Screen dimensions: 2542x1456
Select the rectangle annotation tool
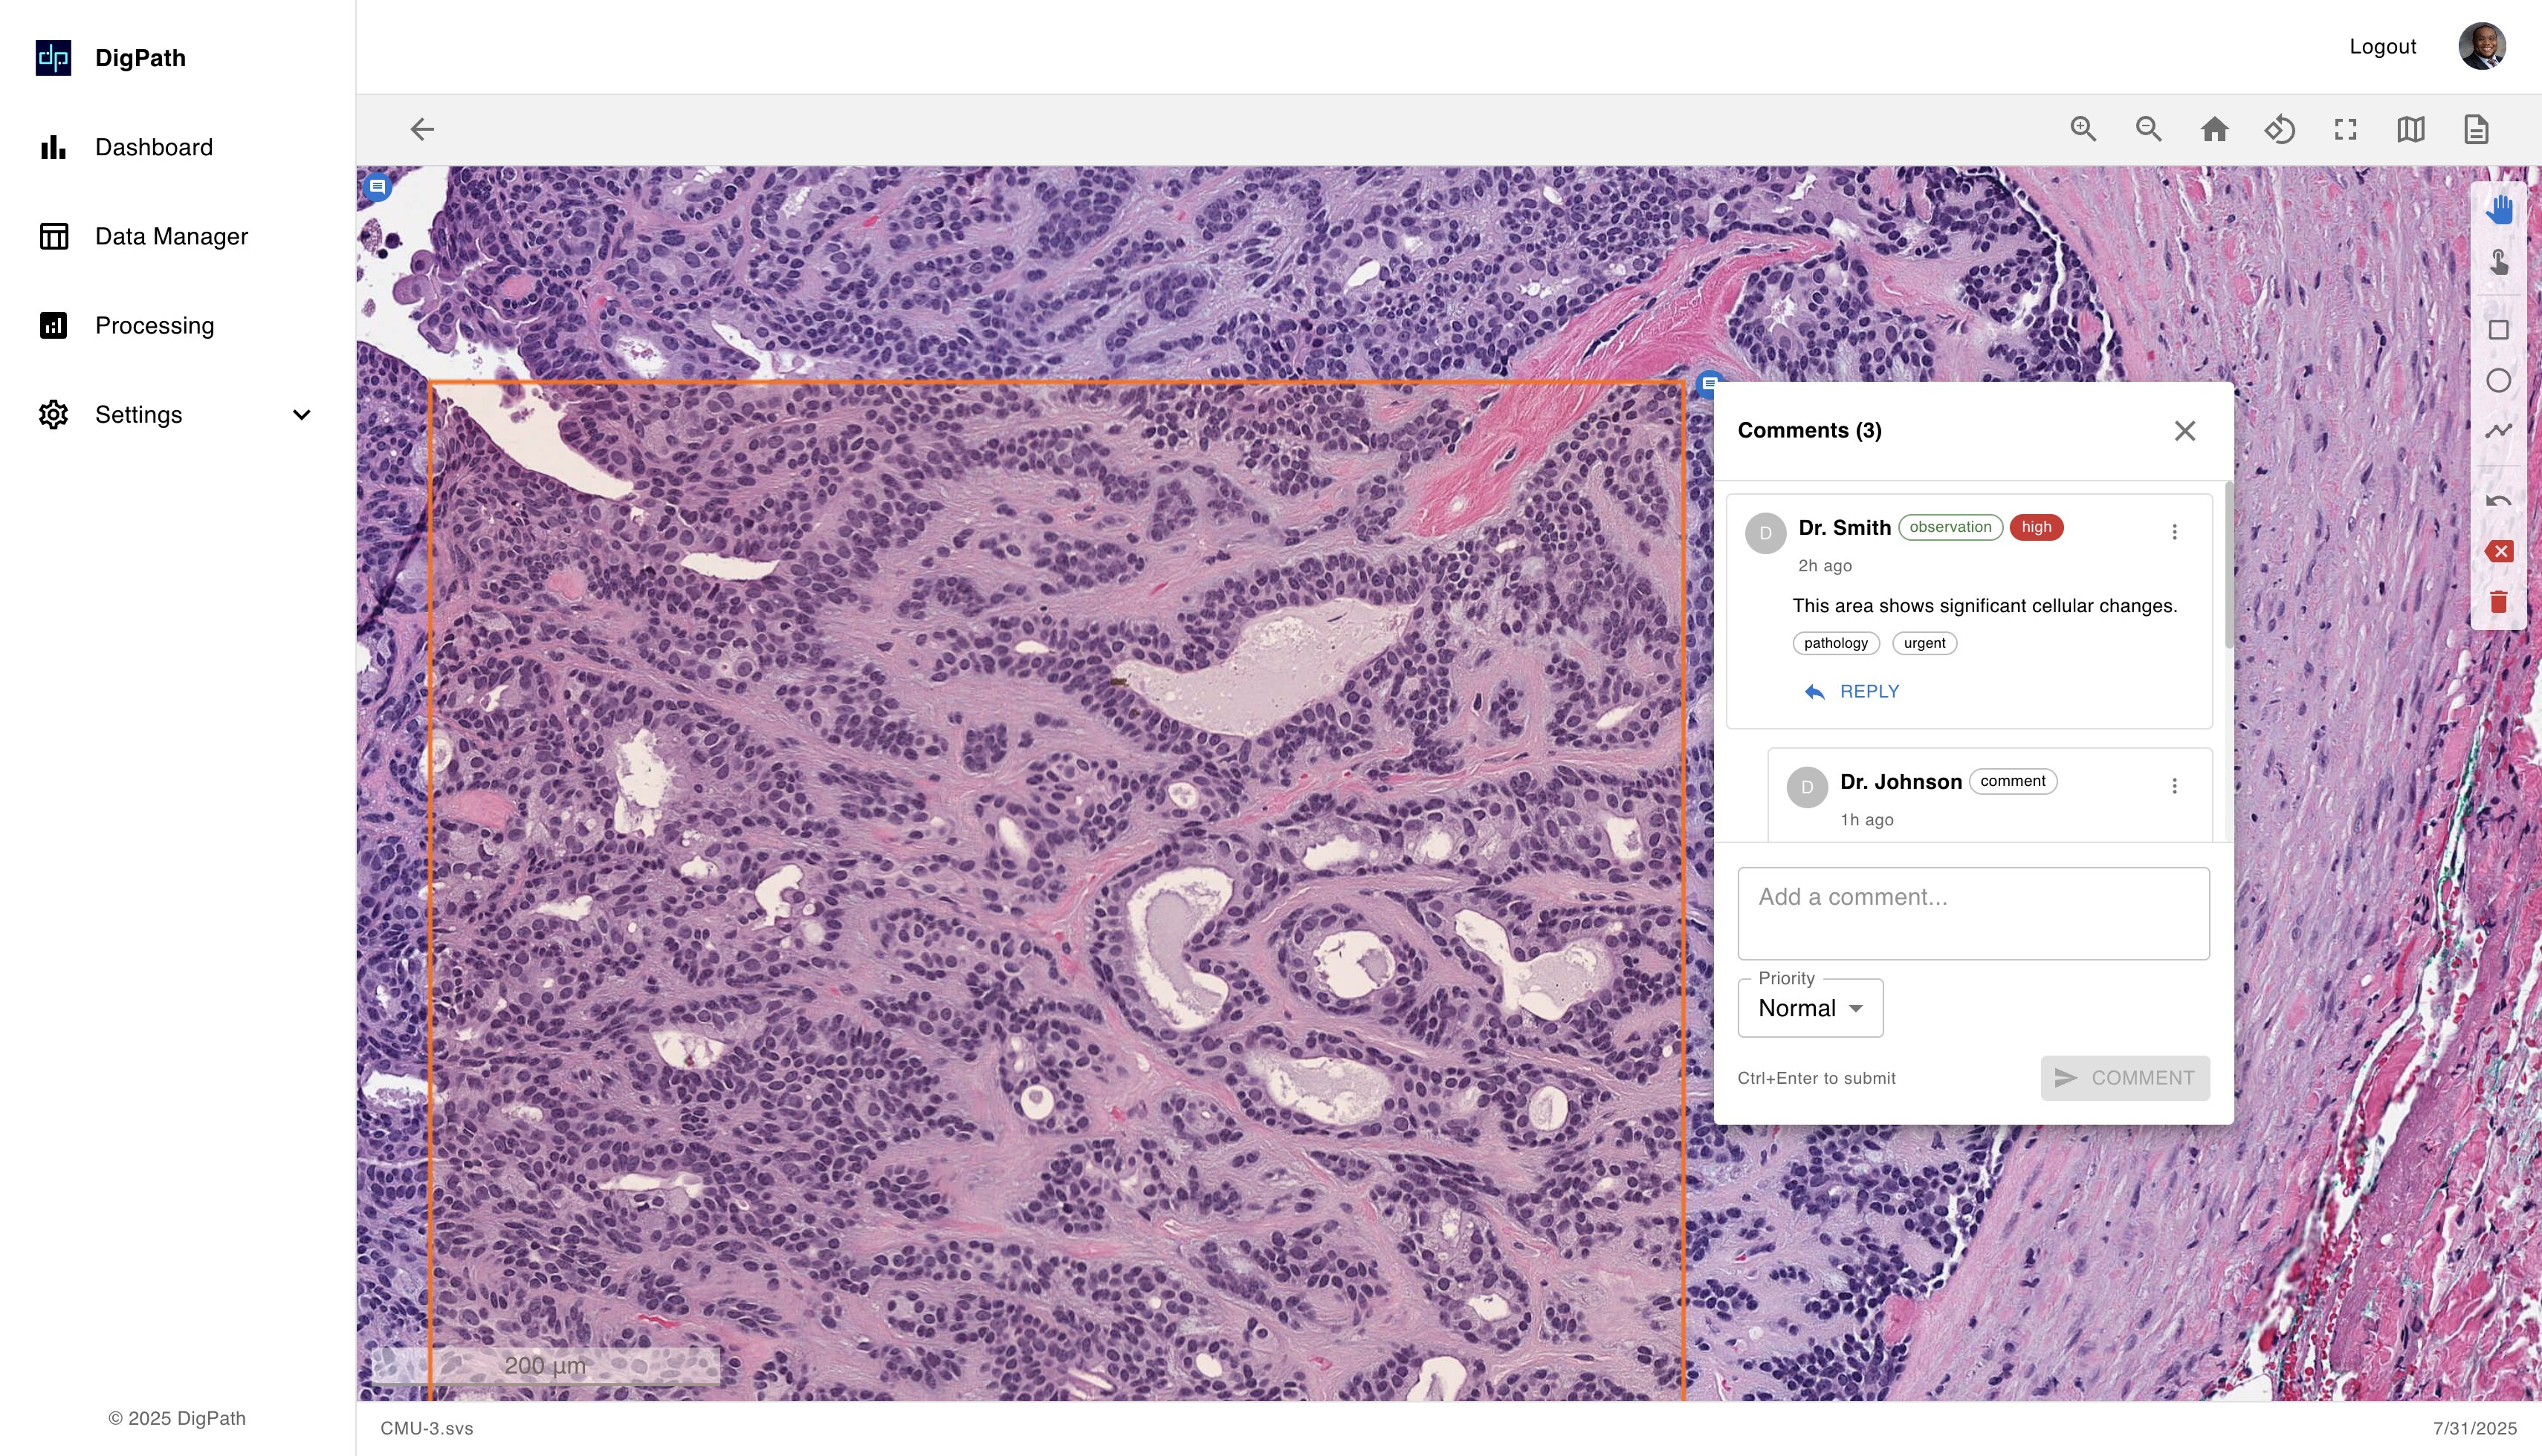coord(2498,330)
